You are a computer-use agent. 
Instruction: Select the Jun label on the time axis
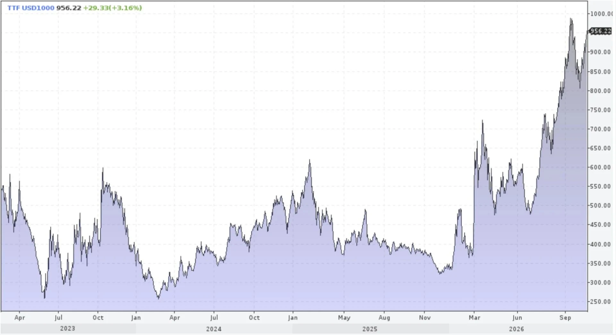(x=517, y=317)
